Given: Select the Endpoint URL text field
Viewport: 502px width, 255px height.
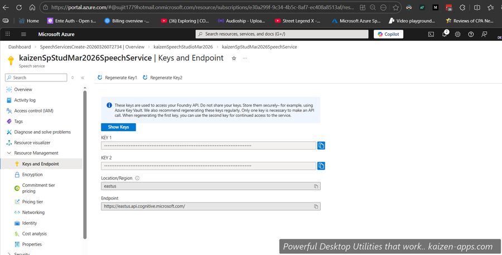Looking at the screenshot, I should (211, 206).
